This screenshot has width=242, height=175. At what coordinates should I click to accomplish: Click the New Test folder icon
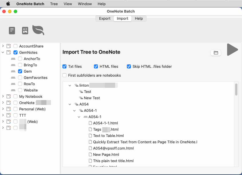(x=81, y=98)
